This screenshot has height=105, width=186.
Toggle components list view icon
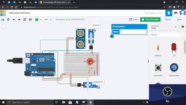[183, 27]
